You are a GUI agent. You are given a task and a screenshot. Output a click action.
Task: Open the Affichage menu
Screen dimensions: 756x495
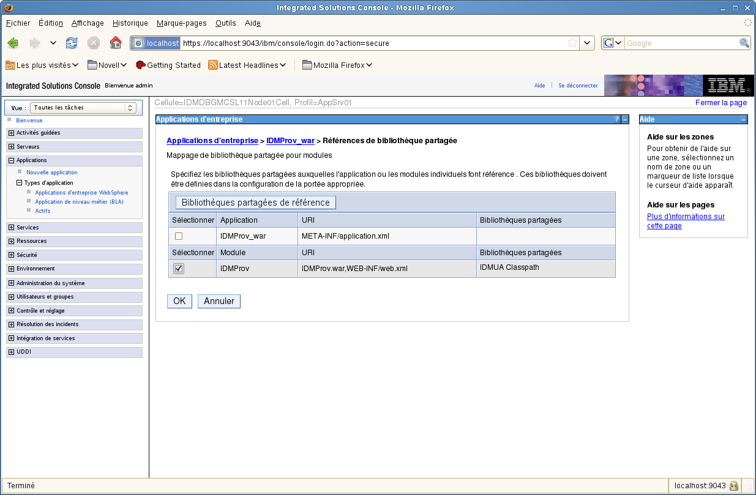pyautogui.click(x=88, y=23)
